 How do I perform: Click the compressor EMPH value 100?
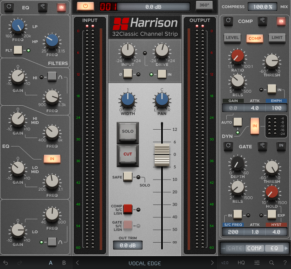[276, 108]
